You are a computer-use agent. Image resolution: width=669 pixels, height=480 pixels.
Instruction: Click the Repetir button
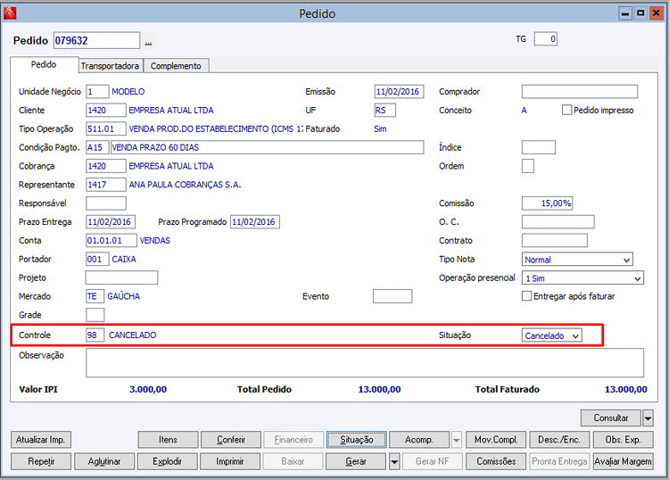(x=41, y=461)
